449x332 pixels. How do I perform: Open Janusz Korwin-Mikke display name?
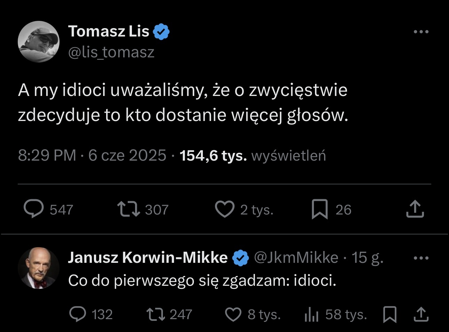click(x=148, y=258)
